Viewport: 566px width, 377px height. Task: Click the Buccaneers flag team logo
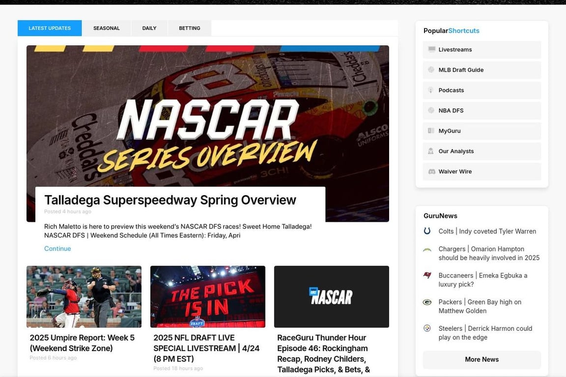[x=427, y=275]
